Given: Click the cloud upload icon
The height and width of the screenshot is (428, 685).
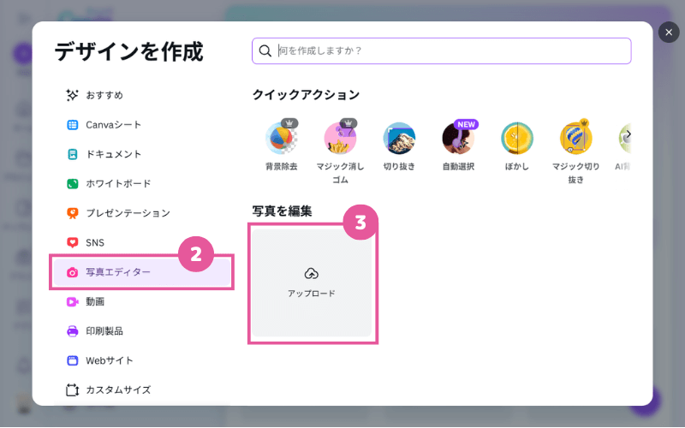Looking at the screenshot, I should (x=312, y=273).
